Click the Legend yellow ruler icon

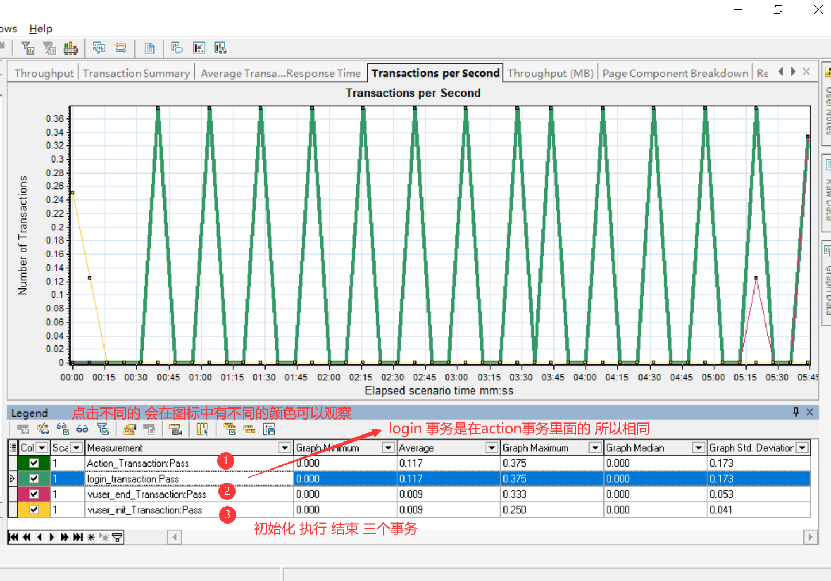tap(249, 429)
